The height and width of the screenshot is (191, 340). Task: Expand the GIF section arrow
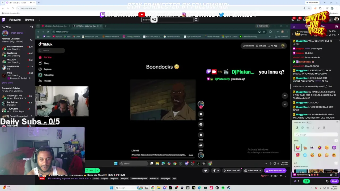[336, 163]
